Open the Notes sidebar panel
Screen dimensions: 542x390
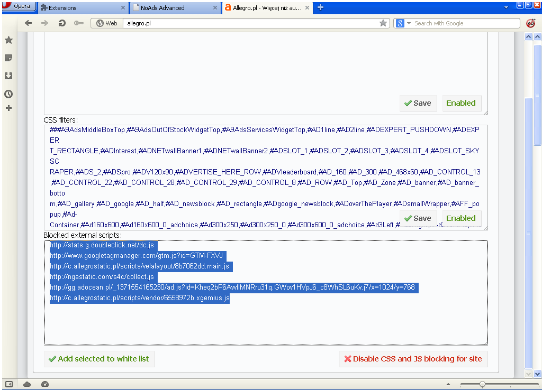[x=8, y=58]
